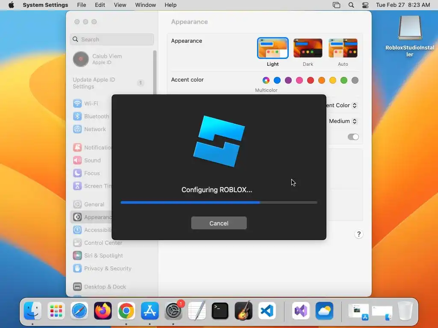Open Update Apple ID Settings
Screen dimensions: 438x328
pyautogui.click(x=109, y=83)
